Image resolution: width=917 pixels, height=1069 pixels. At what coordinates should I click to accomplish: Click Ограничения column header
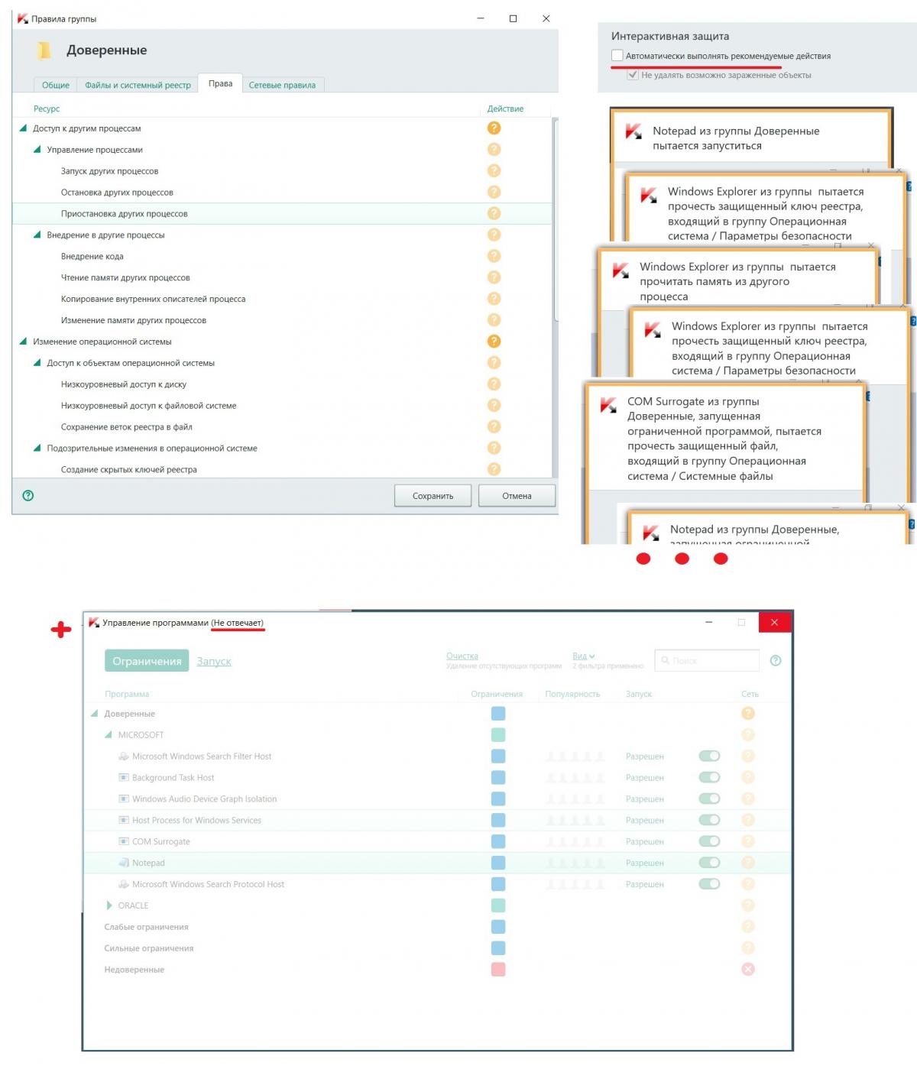(497, 695)
